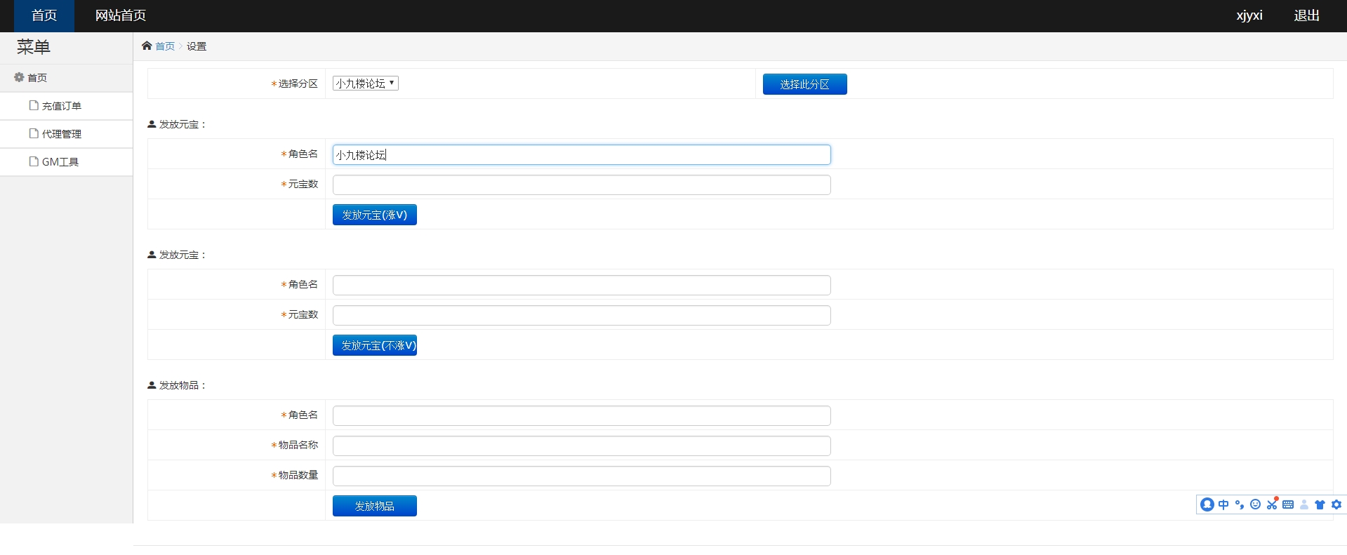The height and width of the screenshot is (555, 1347).
Task: Click the IME logo avatar icon
Action: tap(1207, 504)
